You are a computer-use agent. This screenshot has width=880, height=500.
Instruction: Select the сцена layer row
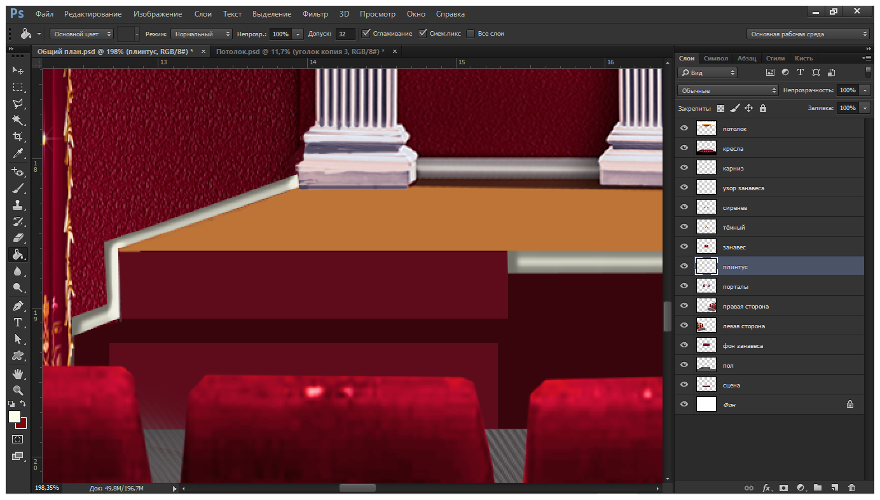pyautogui.click(x=769, y=385)
